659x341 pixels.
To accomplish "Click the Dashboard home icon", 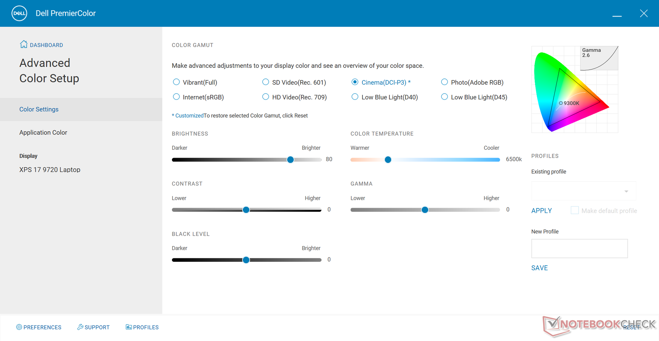I will 24,44.
